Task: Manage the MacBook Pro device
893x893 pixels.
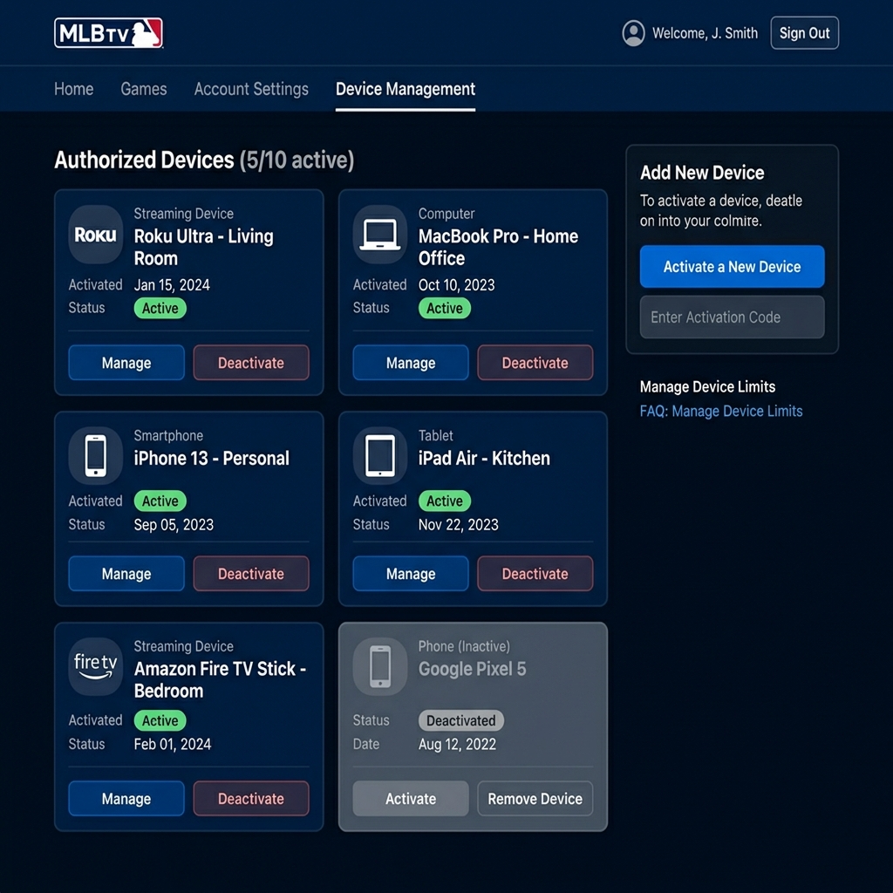Action: click(x=410, y=362)
